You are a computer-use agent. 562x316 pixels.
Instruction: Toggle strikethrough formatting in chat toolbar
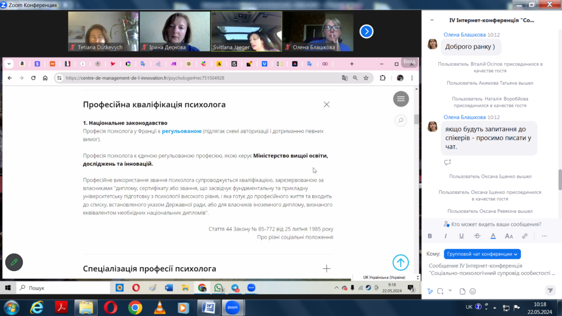pos(477,236)
